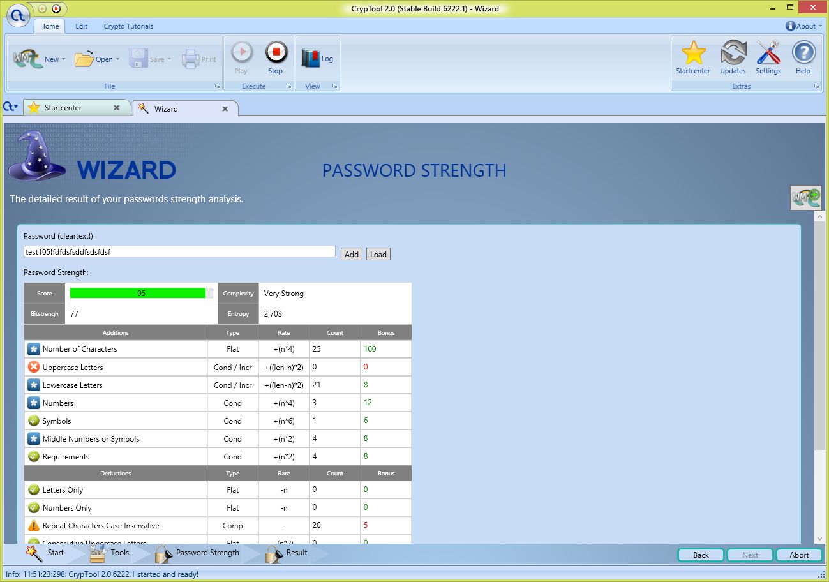Open the Log view
Viewport: 829px width, 582px height.
pyautogui.click(x=317, y=59)
